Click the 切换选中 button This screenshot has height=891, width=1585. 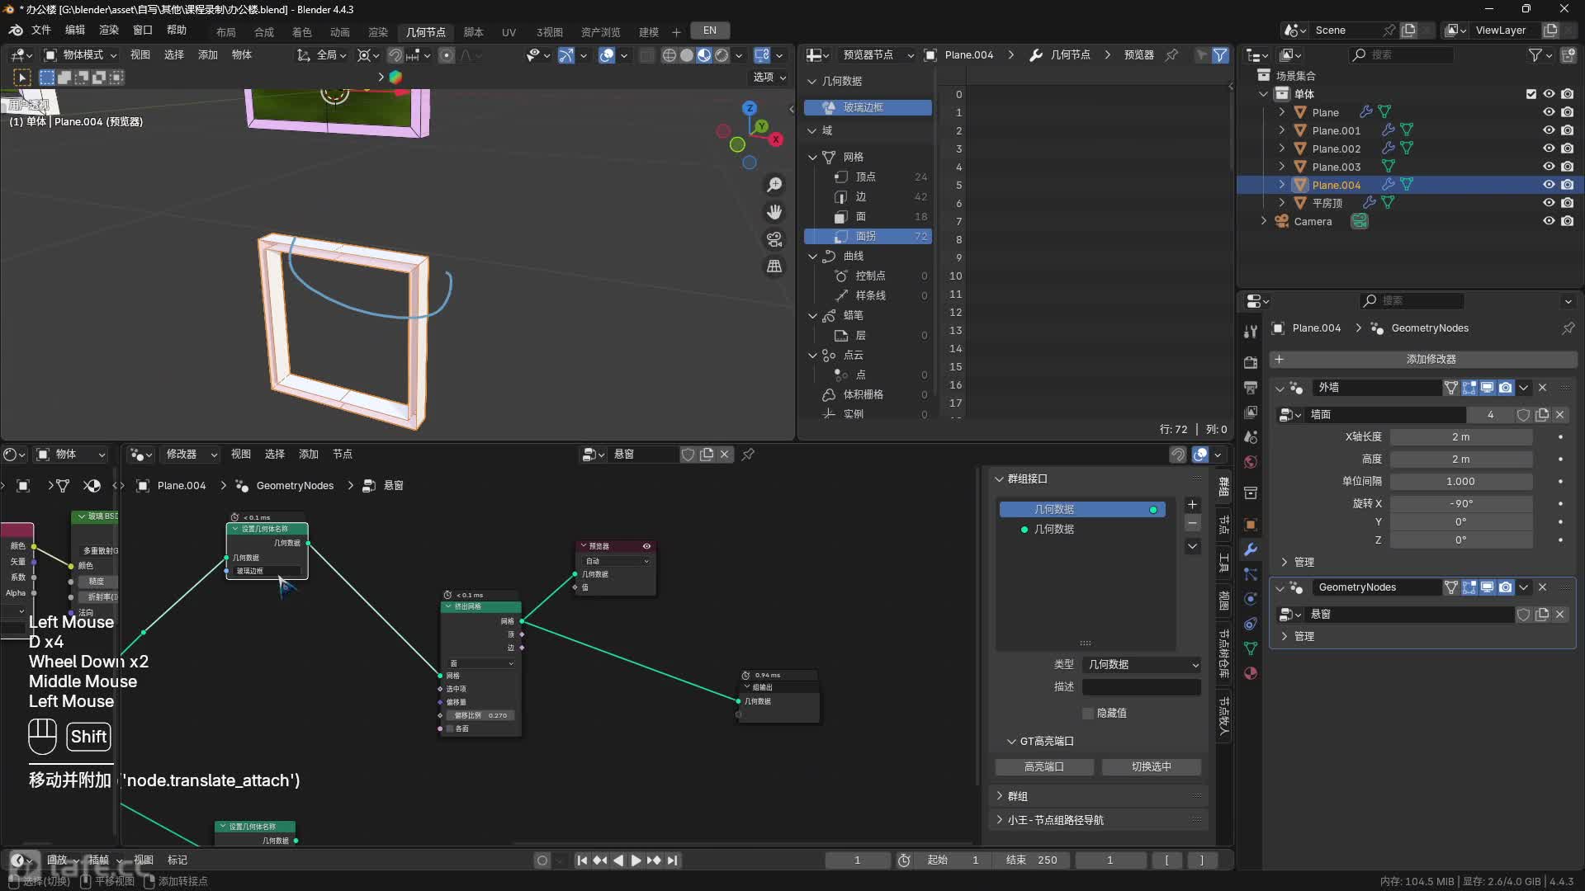1152,767
